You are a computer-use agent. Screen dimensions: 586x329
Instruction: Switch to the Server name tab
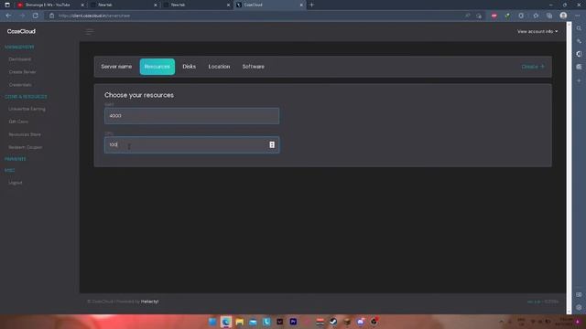click(x=116, y=67)
